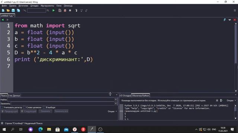Click in the 'Найти' input field

tap(61, 99)
